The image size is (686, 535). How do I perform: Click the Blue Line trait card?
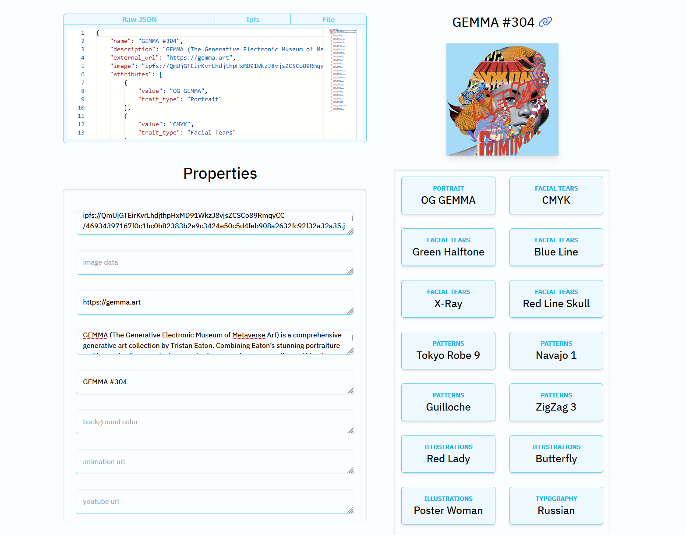556,247
